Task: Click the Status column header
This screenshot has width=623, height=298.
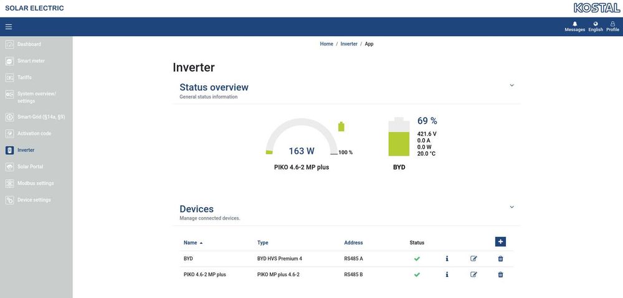Action: [417, 243]
